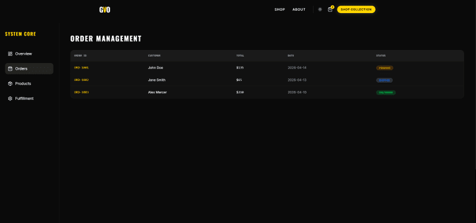This screenshot has height=223, width=476.
Task: Select Fulfillment label in the sidebar
Action: click(24, 99)
